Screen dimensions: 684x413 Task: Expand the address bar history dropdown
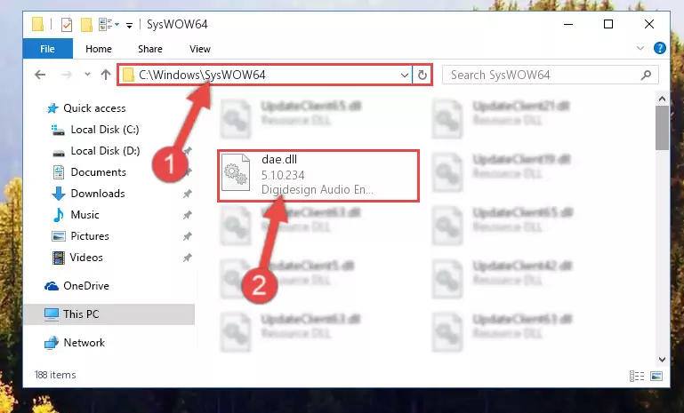pyautogui.click(x=405, y=75)
